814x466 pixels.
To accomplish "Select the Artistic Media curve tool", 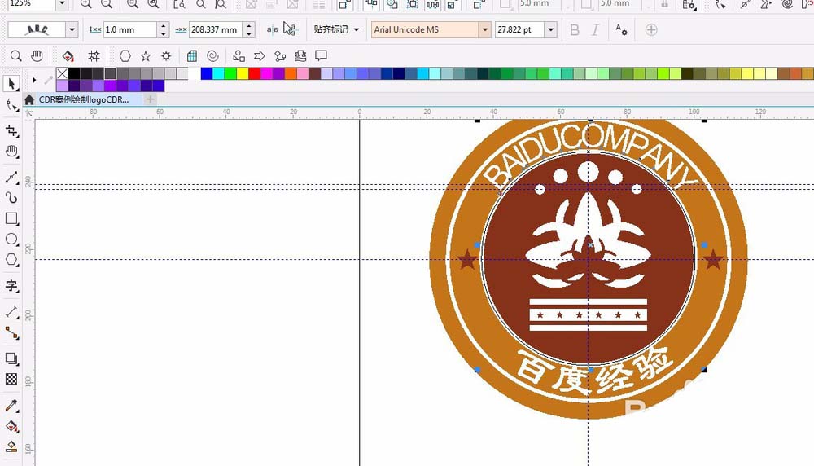I will [11, 198].
